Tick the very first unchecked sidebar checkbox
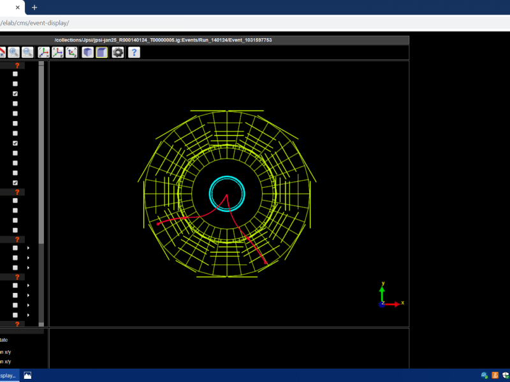This screenshot has width=510, height=382. (15, 74)
